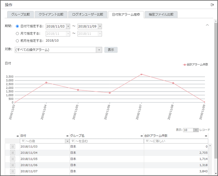Click the filter icon in グループ名 column
The image size is (218, 176).
point(73,141)
